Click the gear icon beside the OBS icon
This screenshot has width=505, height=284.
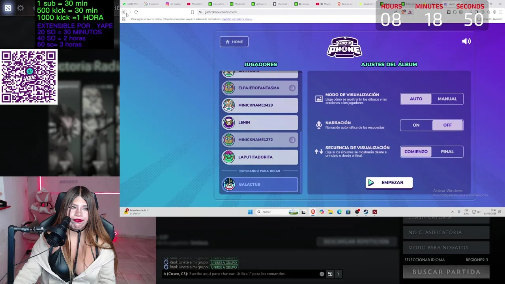21,8
